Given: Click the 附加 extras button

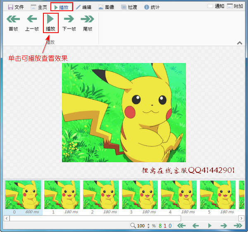Looking at the screenshot, I should [x=235, y=6].
